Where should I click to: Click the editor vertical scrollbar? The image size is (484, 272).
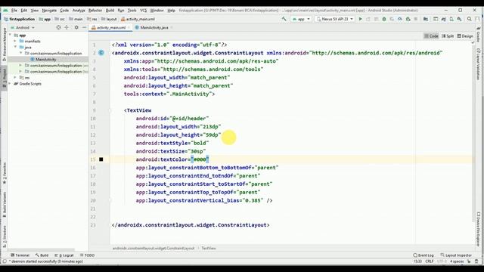coord(473,133)
